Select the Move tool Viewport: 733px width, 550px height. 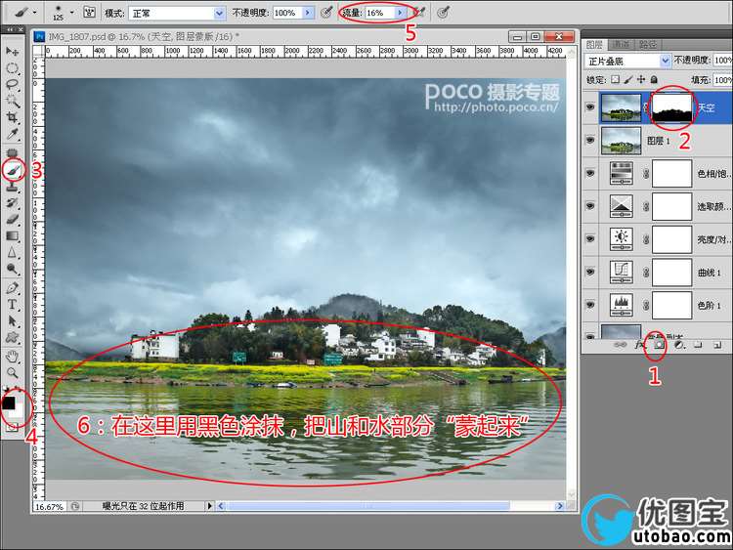[12, 51]
